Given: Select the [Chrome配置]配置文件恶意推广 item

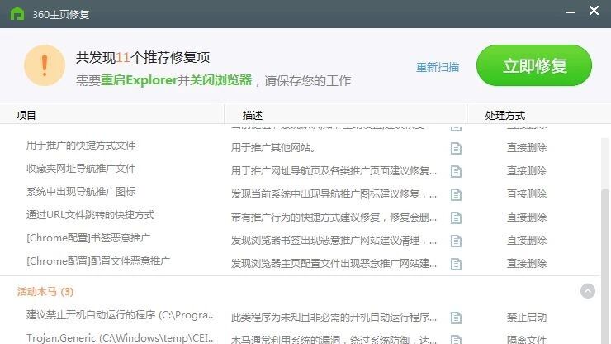Looking at the screenshot, I should coord(97,260).
